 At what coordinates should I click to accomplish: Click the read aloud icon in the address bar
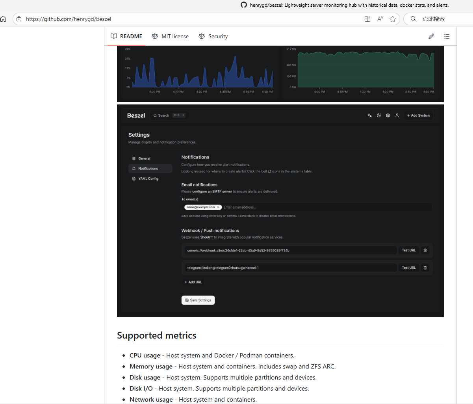click(x=380, y=19)
